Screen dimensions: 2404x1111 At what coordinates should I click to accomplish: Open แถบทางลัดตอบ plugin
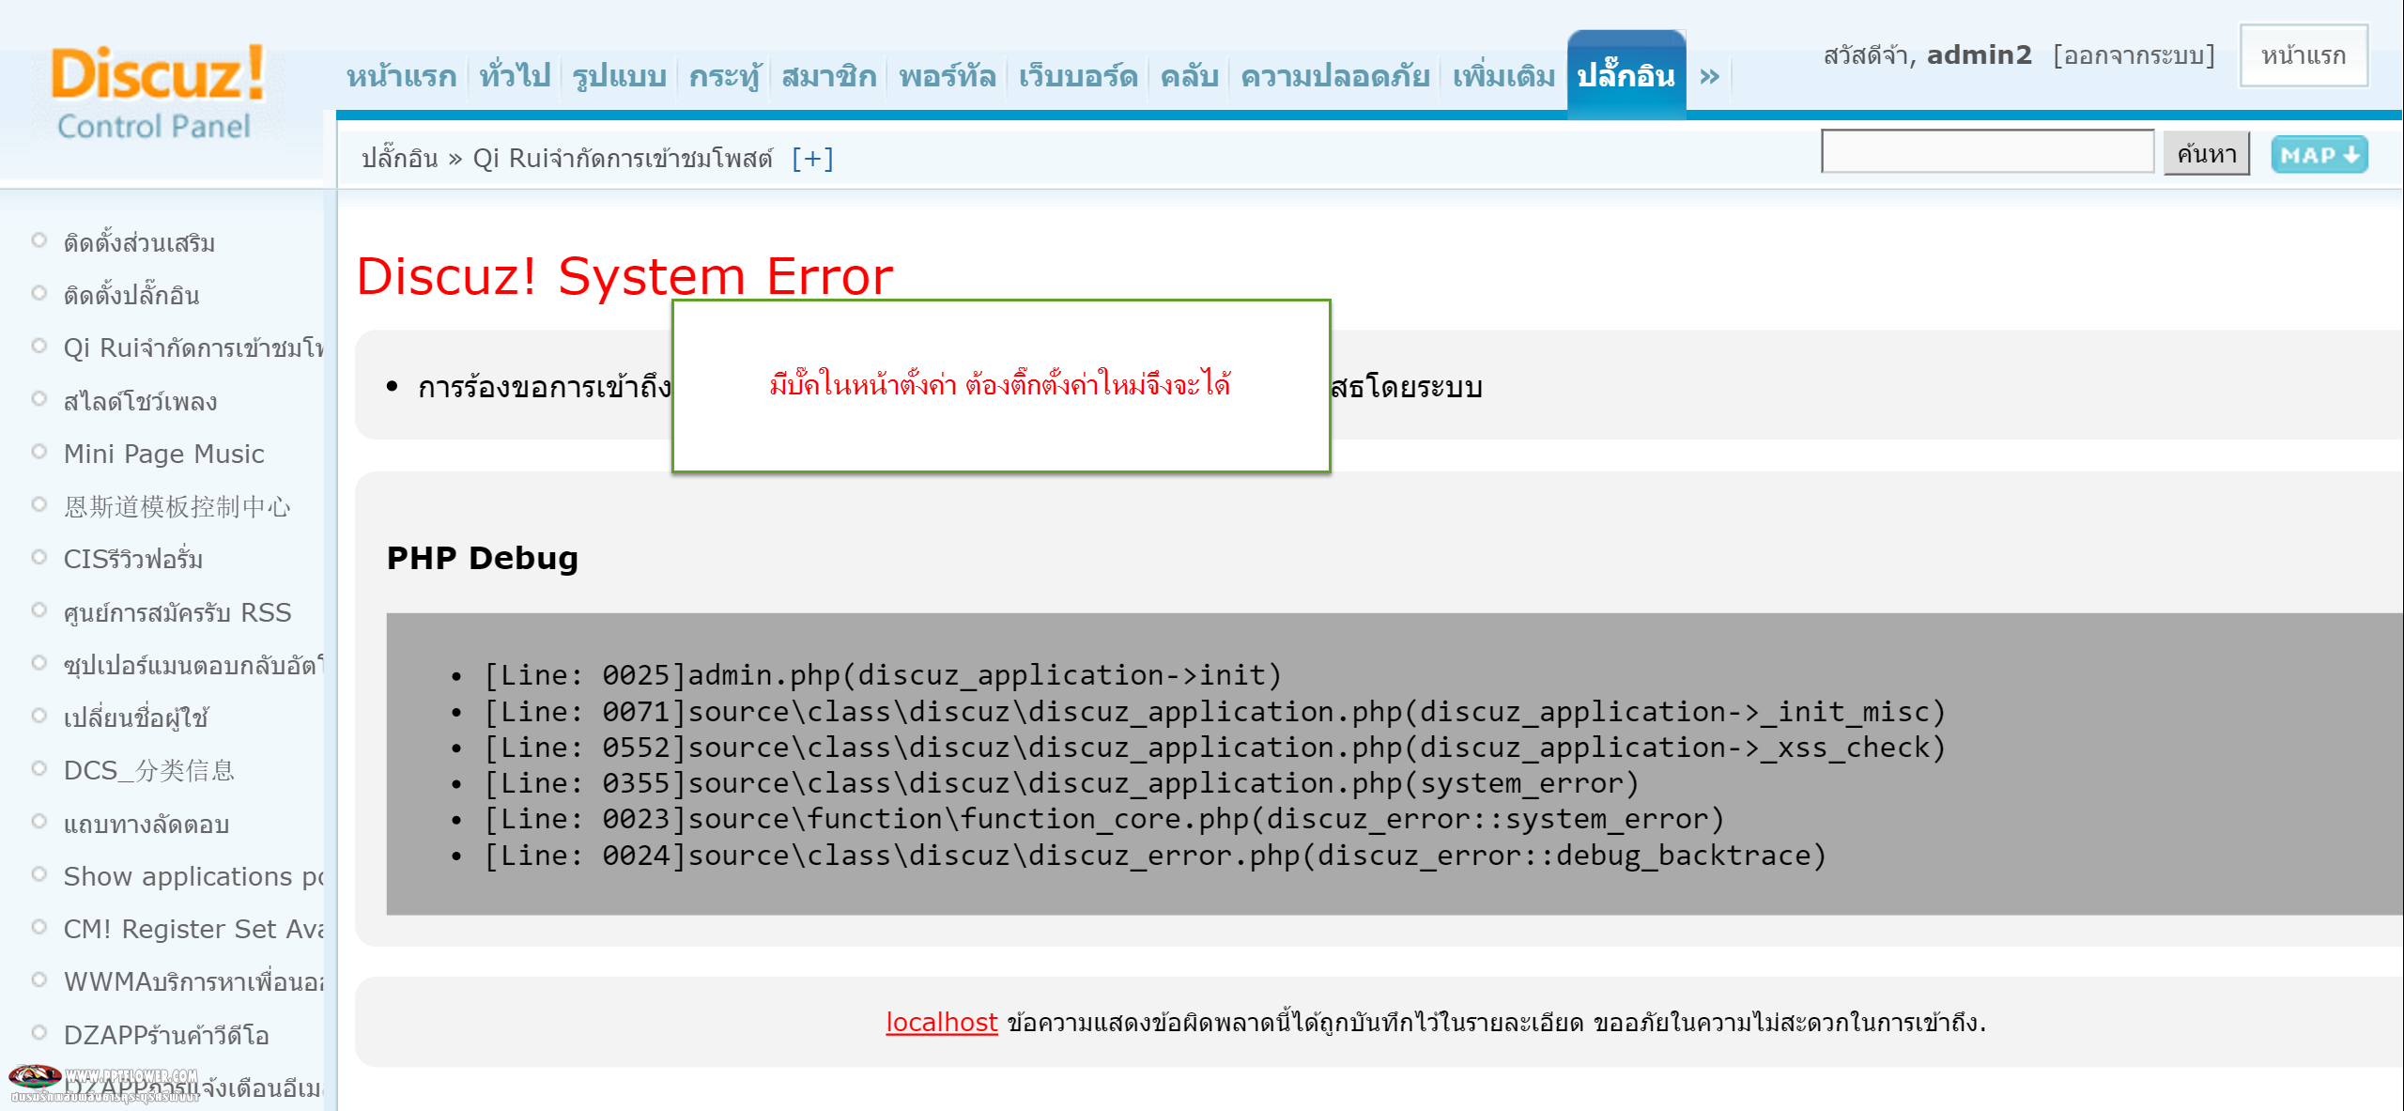(146, 824)
